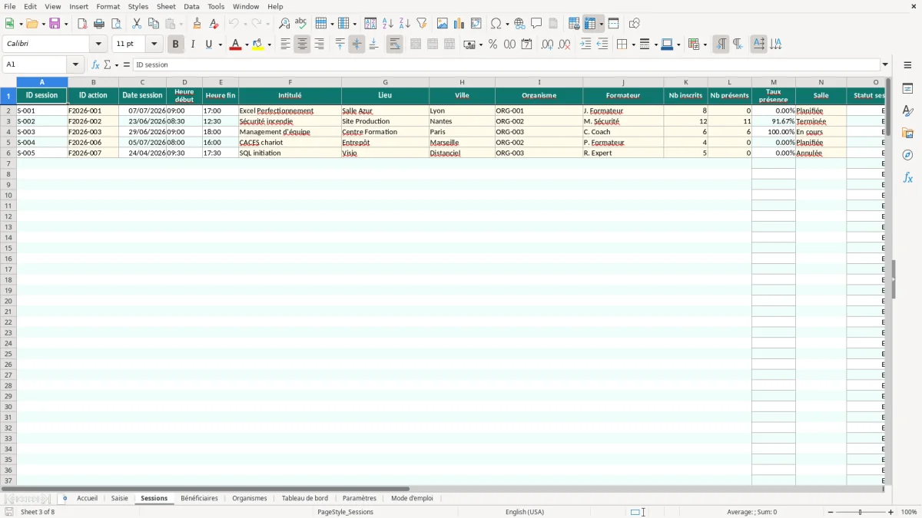Align cell text right
The width and height of the screenshot is (922, 518).
click(319, 45)
